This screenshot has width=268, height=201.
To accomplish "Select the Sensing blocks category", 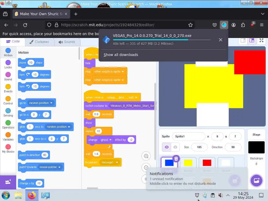I will (x=8, y=113).
